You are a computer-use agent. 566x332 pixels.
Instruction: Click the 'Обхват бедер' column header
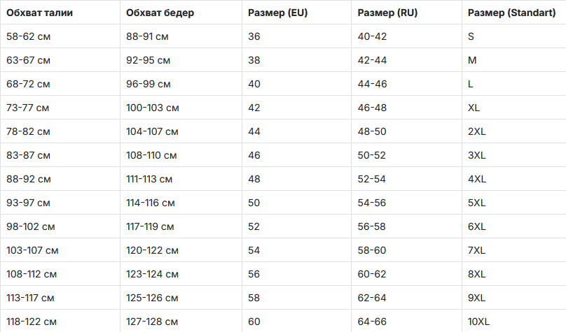coord(160,13)
